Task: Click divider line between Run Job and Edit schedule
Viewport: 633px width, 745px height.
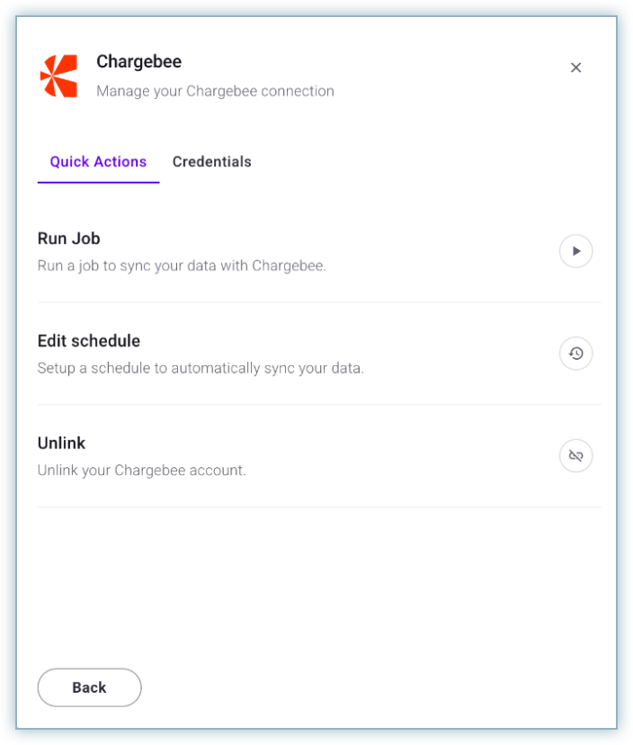Action: [318, 302]
